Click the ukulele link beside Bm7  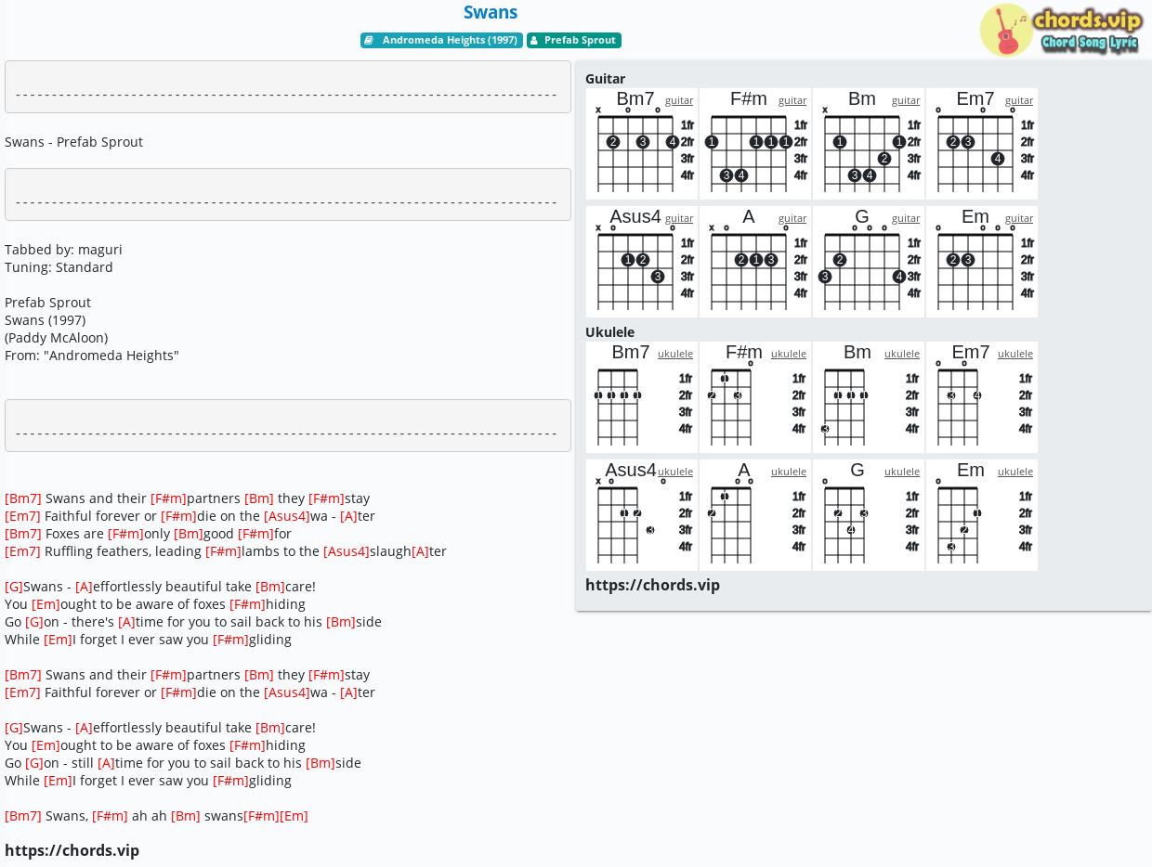pyautogui.click(x=675, y=354)
